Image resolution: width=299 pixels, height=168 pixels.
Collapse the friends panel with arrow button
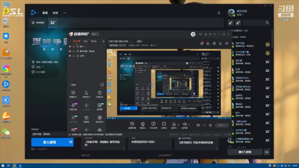pos(266,152)
